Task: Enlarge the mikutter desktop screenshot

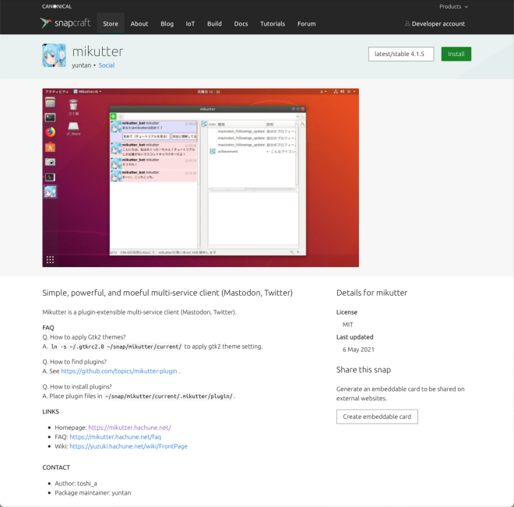Action: [200, 178]
